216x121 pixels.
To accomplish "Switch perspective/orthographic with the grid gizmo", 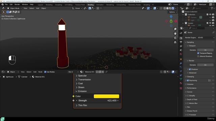I will coord(175,42).
